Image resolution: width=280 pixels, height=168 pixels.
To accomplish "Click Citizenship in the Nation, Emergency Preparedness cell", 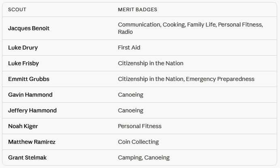I will [186, 79].
